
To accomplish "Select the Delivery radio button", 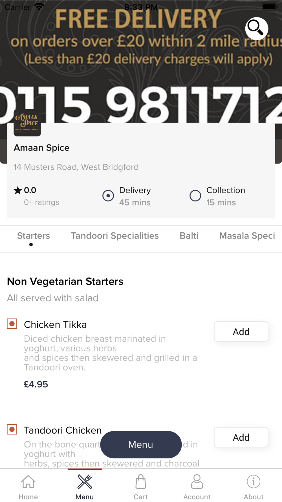I will pyautogui.click(x=108, y=196).
